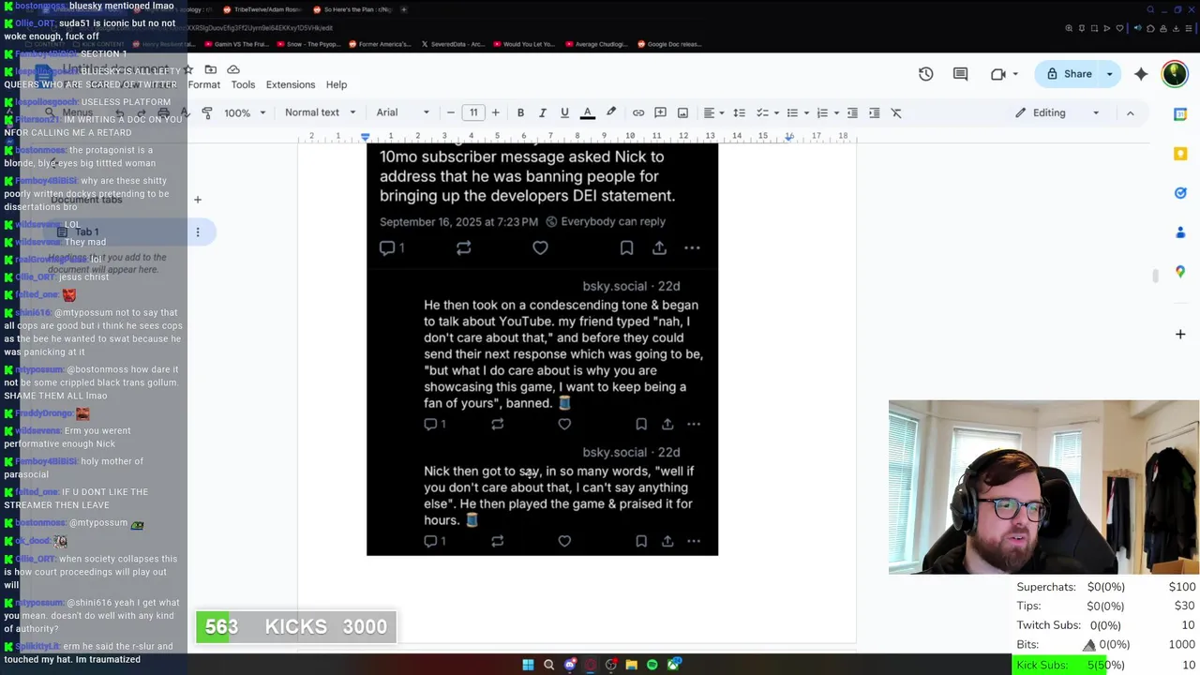Open Gemini sparkle assistant icon
Viewport: 1200px width, 675px height.
pos(1141,74)
